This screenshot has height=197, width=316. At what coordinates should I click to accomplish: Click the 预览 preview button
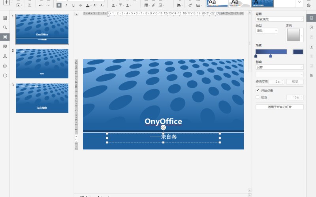click(295, 82)
